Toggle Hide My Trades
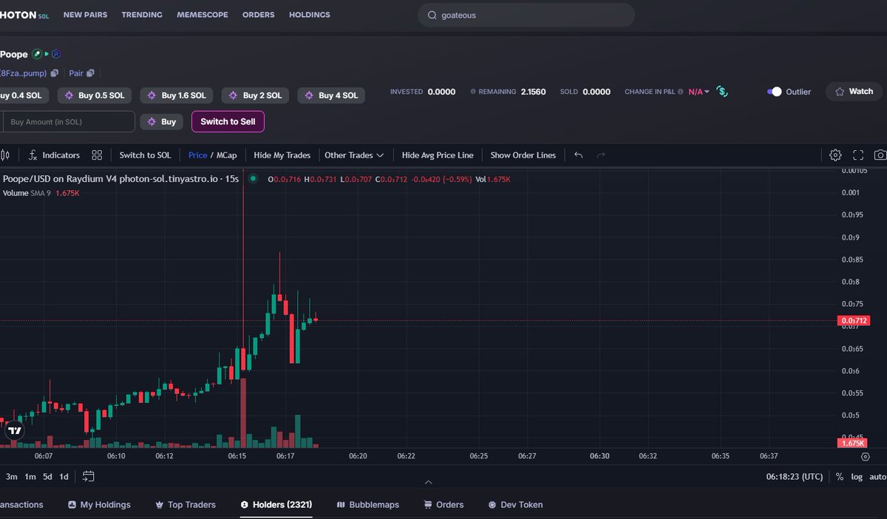 [x=282, y=155]
